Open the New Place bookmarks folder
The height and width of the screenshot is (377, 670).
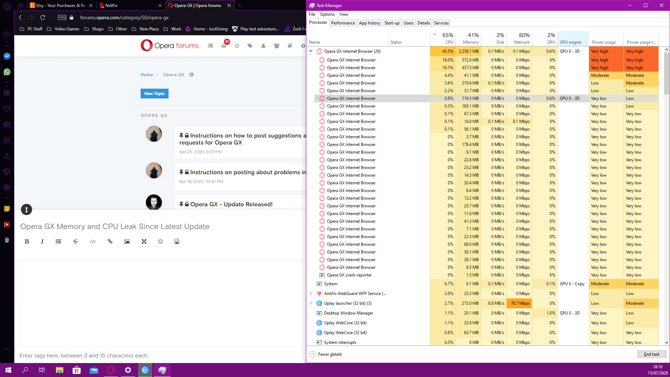146,29
